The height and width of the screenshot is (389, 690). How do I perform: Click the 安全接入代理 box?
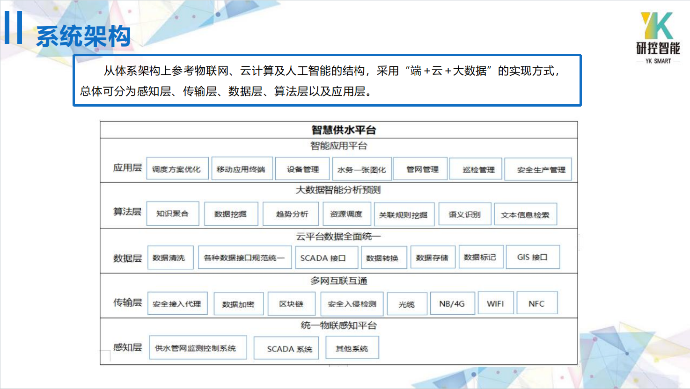177,303
